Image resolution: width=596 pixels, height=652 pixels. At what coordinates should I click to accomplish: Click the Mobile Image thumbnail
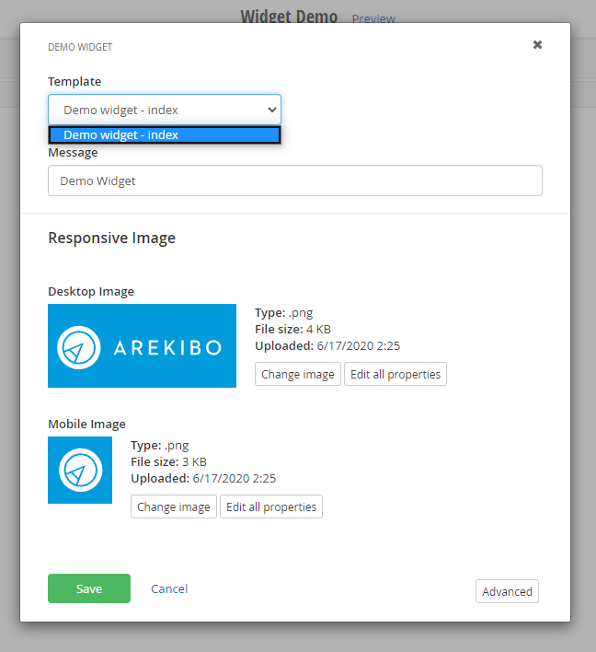[80, 470]
